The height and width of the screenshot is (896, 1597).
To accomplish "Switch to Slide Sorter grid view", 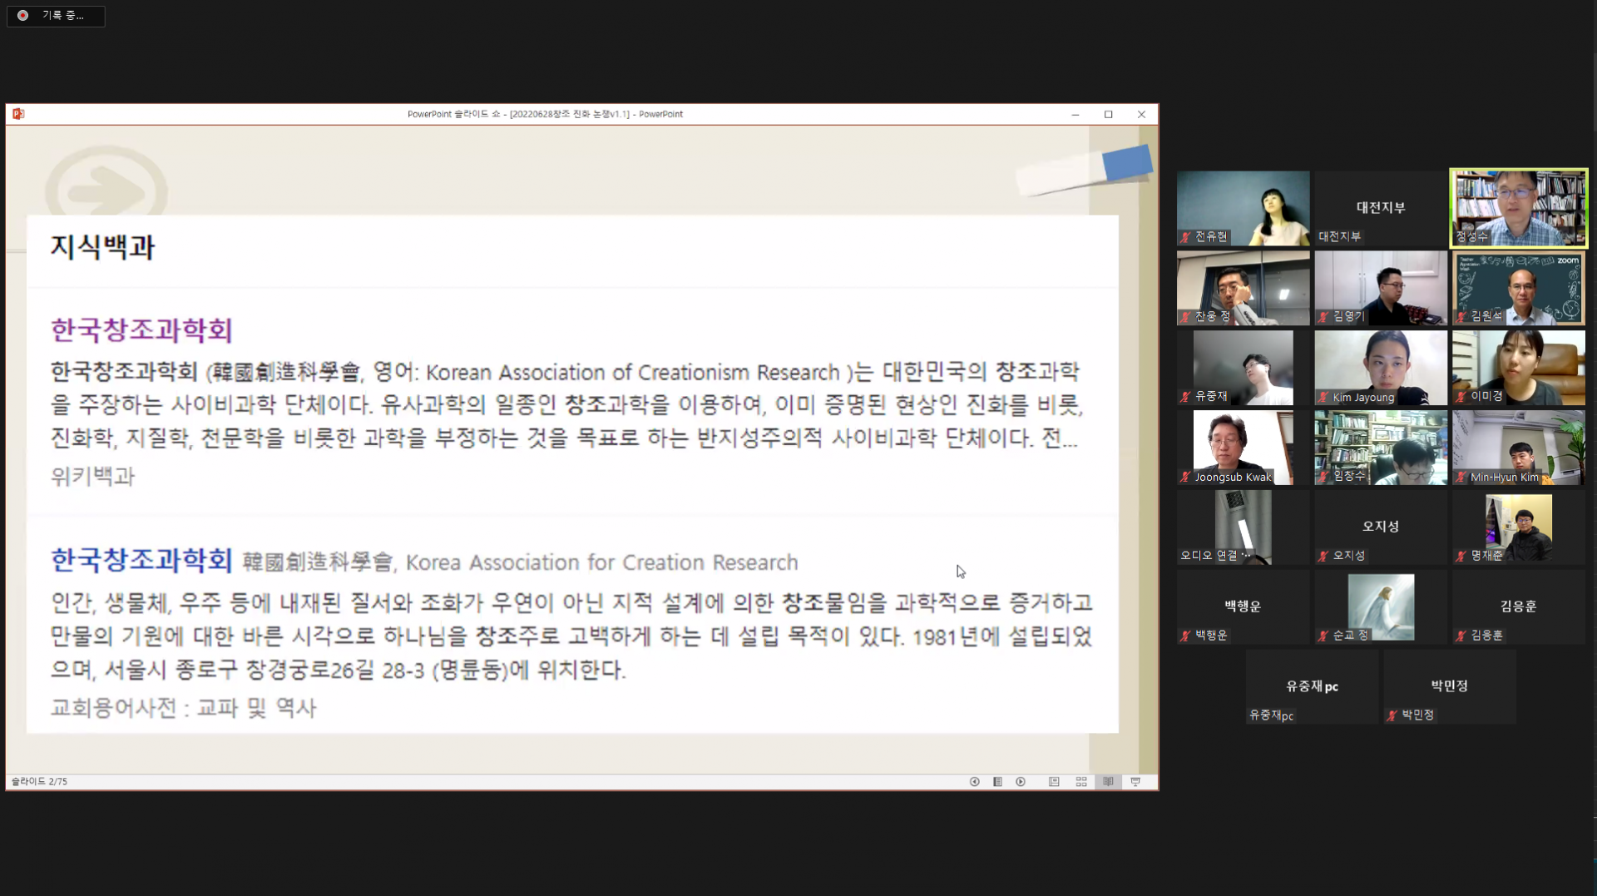I will pos(1081,782).
